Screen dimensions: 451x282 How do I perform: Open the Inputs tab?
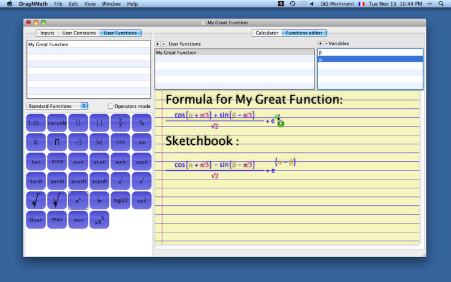coord(47,33)
